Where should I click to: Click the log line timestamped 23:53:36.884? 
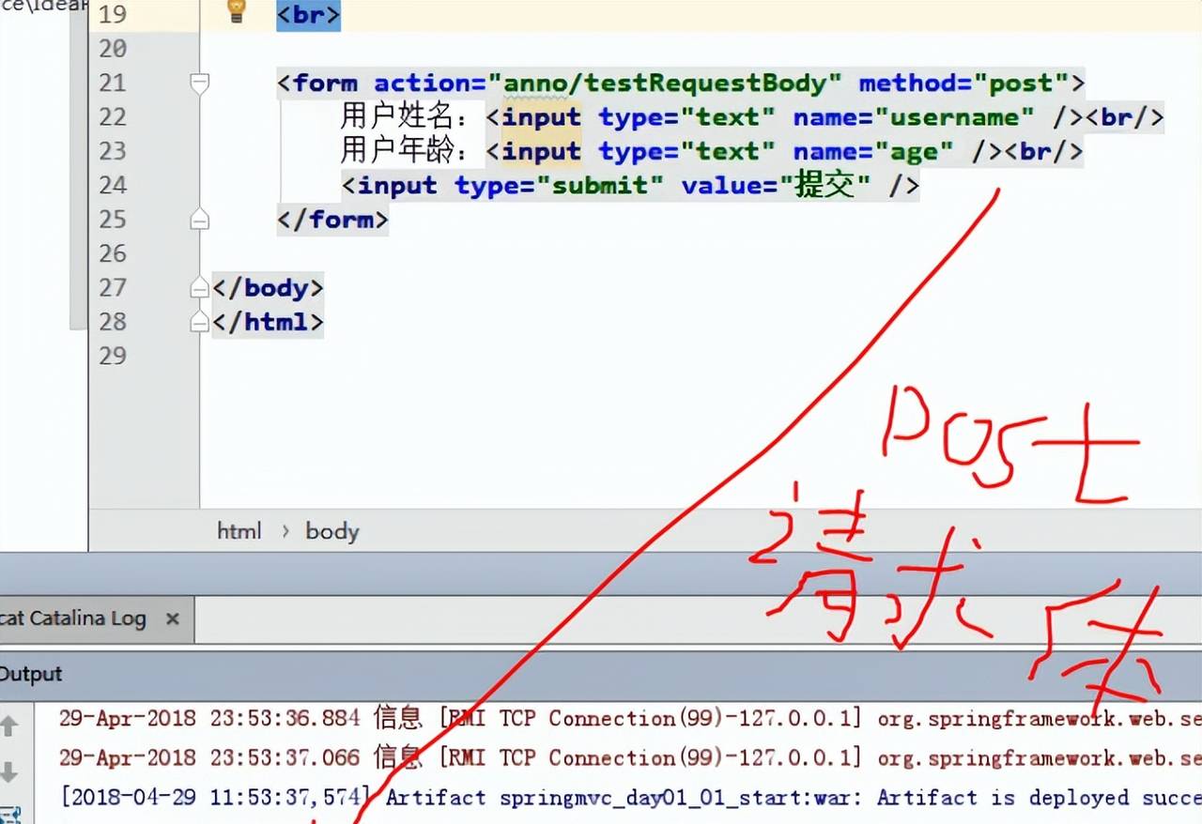coord(630,719)
